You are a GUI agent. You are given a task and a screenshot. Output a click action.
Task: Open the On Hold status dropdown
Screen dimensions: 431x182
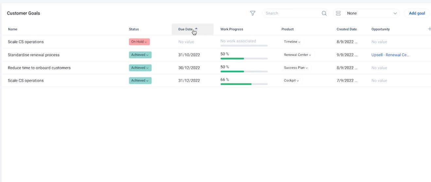[x=139, y=42]
